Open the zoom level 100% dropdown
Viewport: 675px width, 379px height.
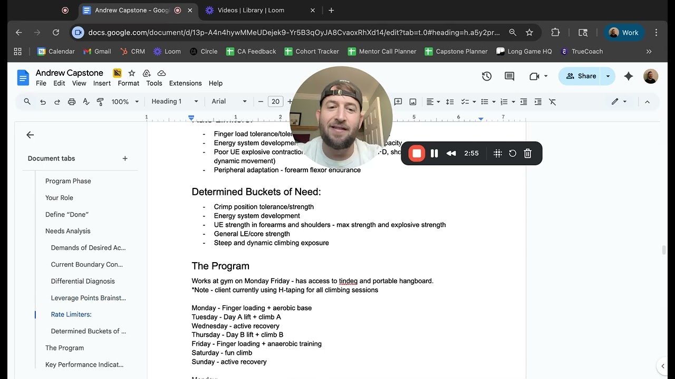coord(125,102)
